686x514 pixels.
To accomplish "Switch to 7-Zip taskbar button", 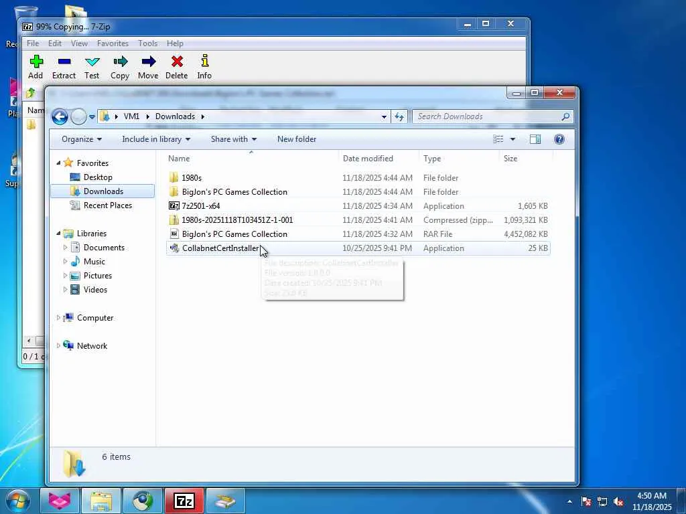I will coord(184,501).
